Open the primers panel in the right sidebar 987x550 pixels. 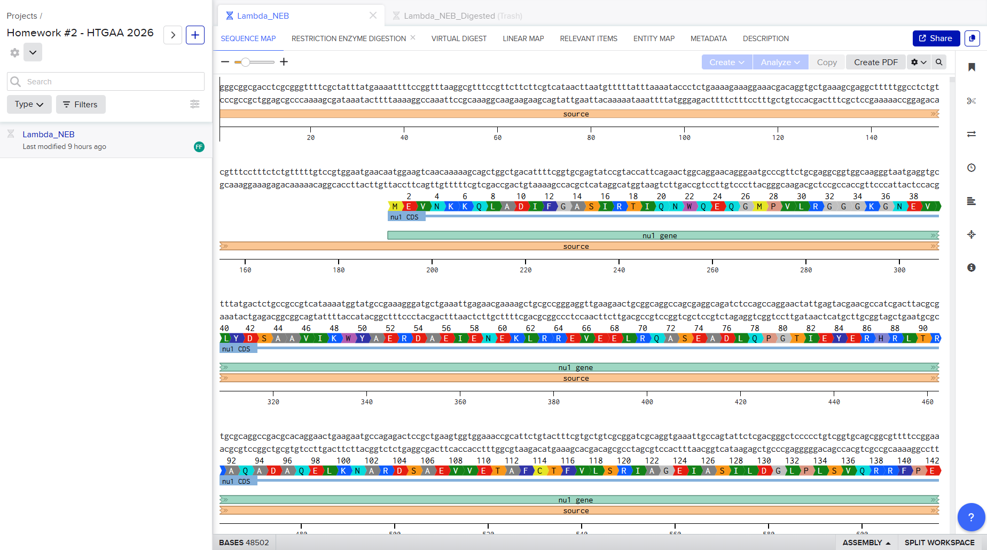coord(972,201)
